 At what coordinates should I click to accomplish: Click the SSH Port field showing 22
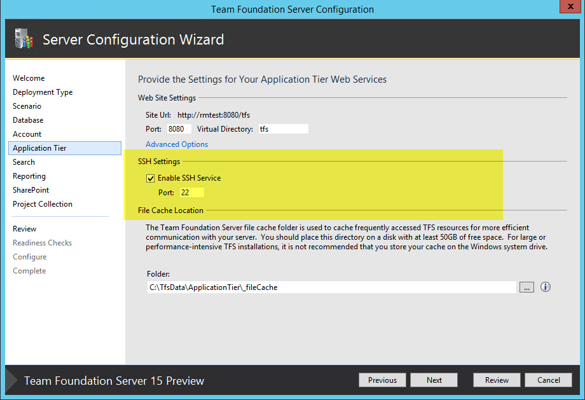point(192,193)
